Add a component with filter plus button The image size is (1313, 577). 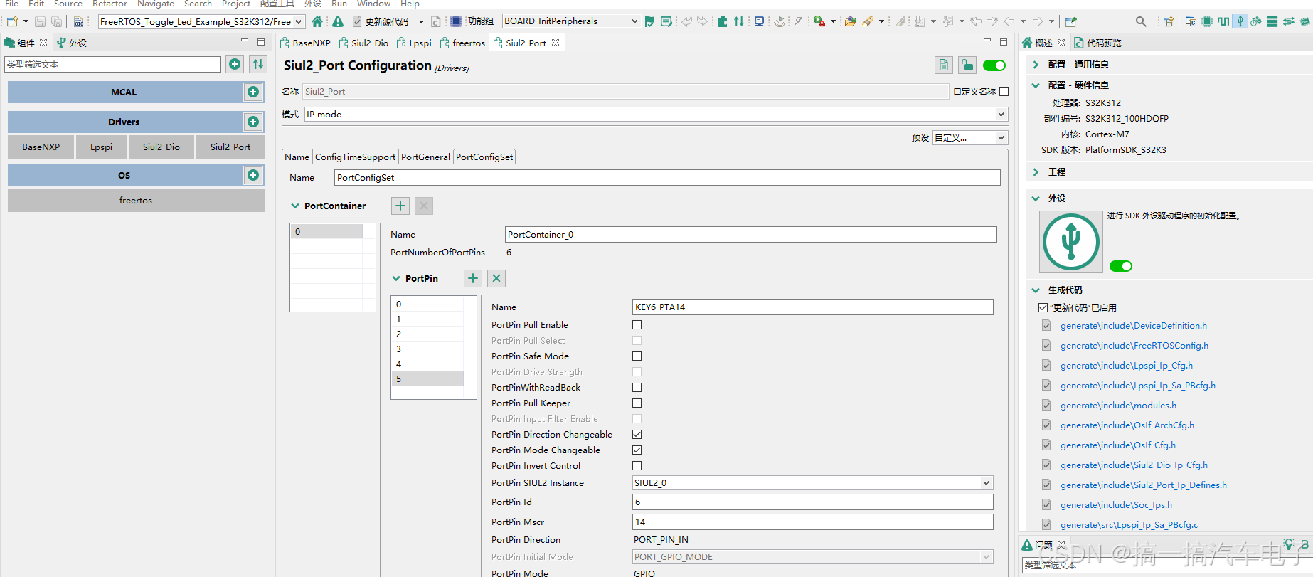pos(235,64)
